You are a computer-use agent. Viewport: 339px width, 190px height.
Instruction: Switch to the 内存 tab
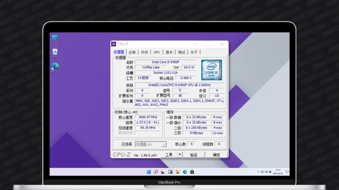(144, 52)
